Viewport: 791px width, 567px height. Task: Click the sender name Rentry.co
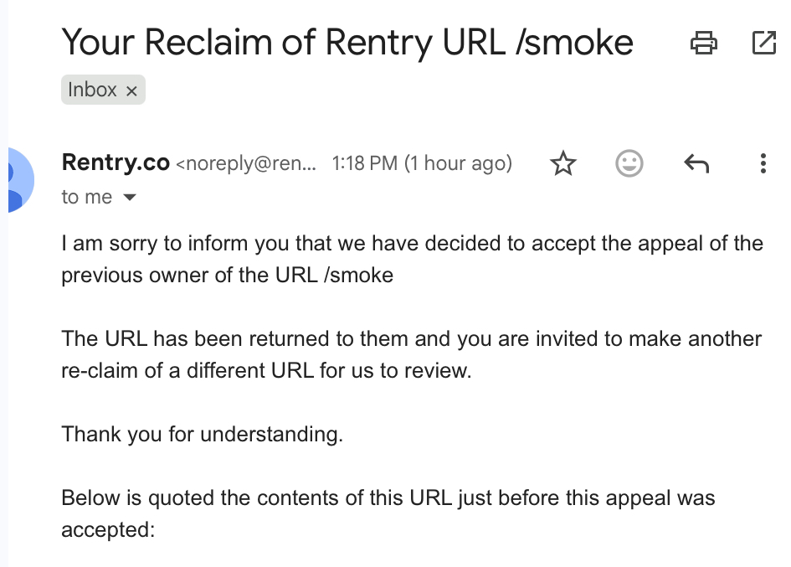(116, 162)
